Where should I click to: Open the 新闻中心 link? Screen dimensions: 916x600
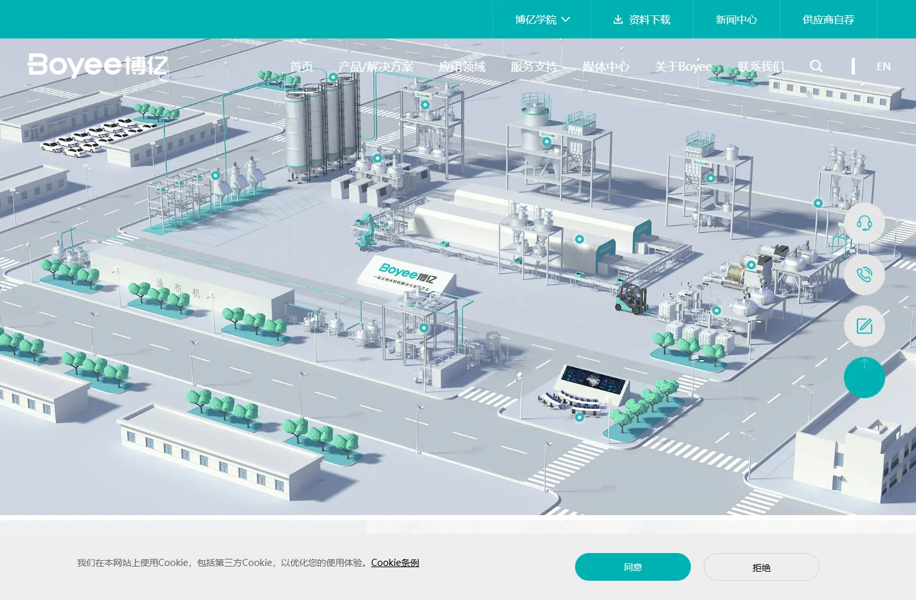(x=737, y=19)
